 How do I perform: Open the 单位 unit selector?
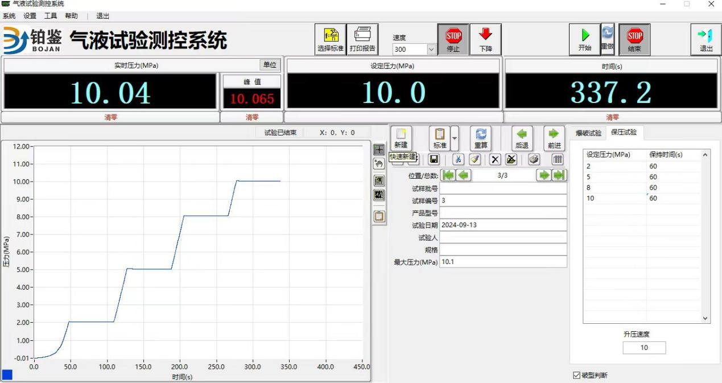(269, 65)
